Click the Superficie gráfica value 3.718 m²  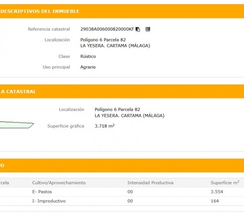click(104, 126)
